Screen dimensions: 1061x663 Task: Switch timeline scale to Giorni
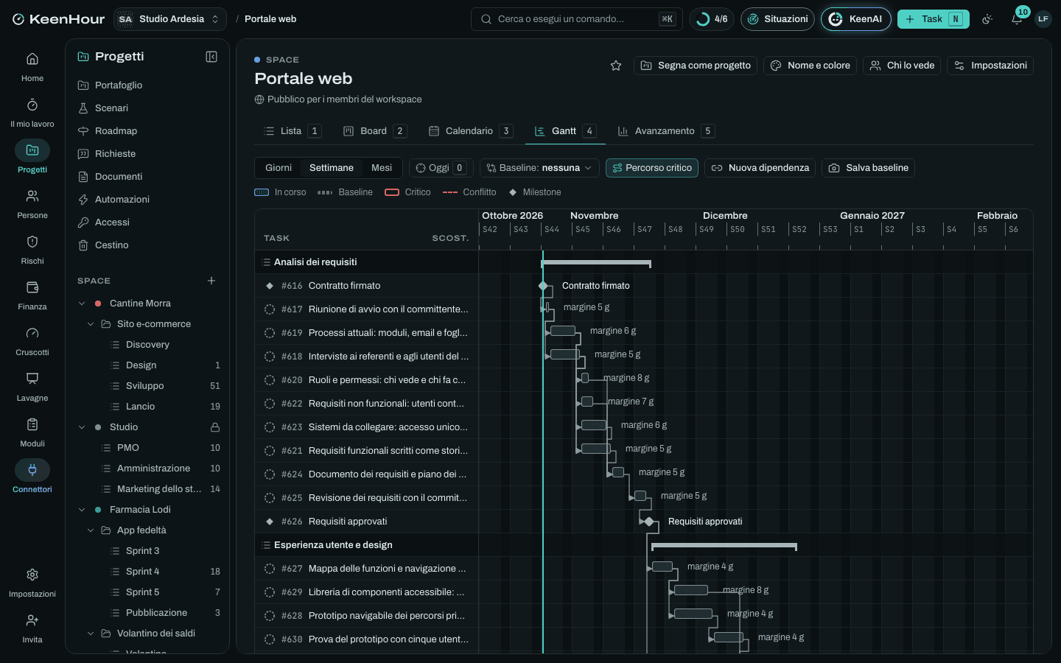[279, 168]
